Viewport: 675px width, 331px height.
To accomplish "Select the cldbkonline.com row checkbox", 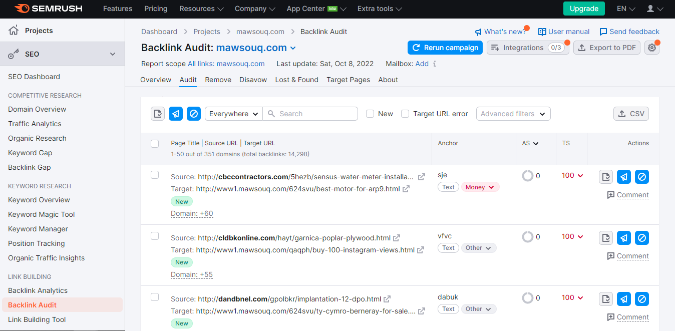I will 155,236.
